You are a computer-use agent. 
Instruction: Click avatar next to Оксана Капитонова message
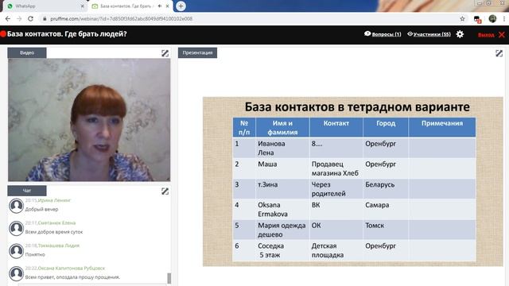point(16,273)
